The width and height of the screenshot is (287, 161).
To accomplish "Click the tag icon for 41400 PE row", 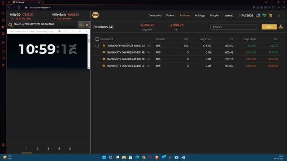I will (x=104, y=52).
